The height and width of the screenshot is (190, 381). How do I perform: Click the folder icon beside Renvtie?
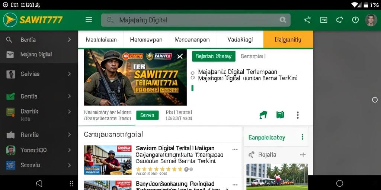(x=10, y=135)
